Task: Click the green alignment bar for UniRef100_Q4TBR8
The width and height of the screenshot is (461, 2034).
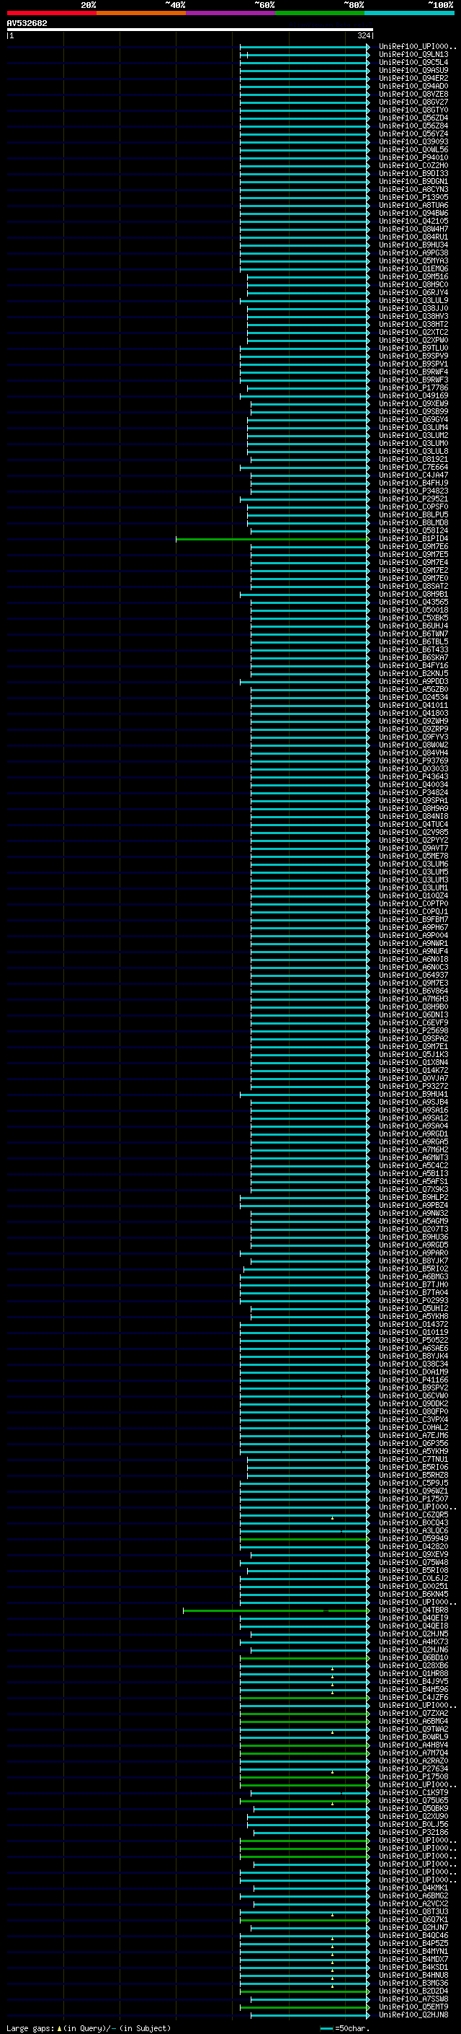Action: [x=276, y=1610]
